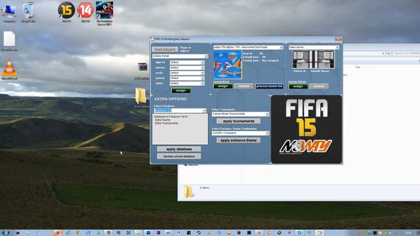Open the Recycle Bin desktop icon
The width and height of the screenshot is (420, 236).
pyautogui.click(x=28, y=12)
